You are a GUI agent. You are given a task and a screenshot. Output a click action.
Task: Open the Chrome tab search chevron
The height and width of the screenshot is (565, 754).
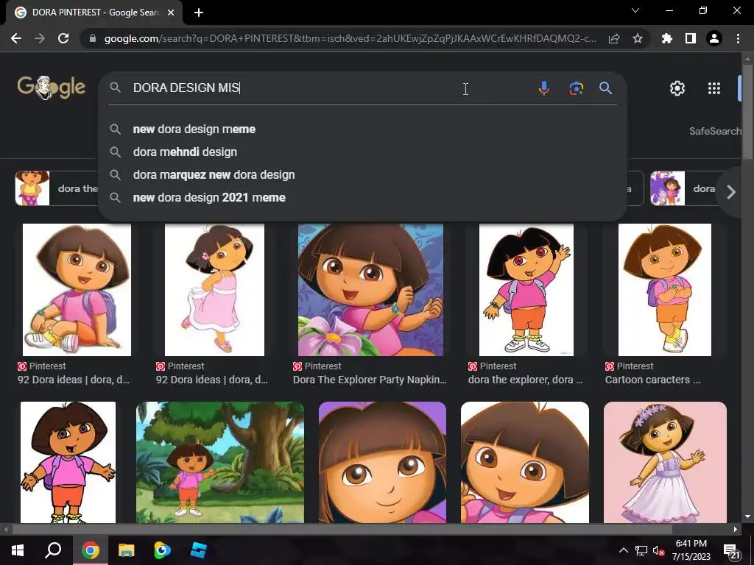click(x=635, y=10)
